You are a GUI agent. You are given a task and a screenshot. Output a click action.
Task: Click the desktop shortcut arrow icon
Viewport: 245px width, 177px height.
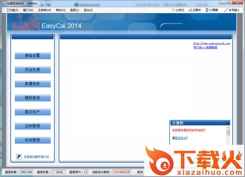pyautogui.click(x=19, y=157)
